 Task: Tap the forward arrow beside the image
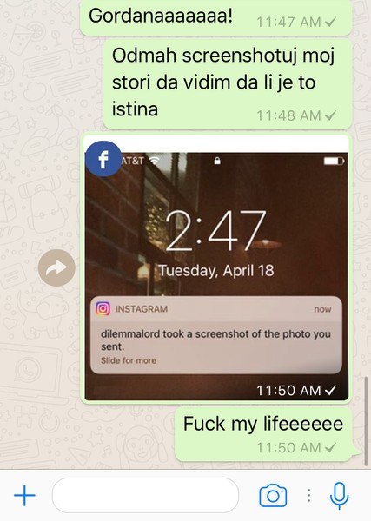[x=56, y=267]
